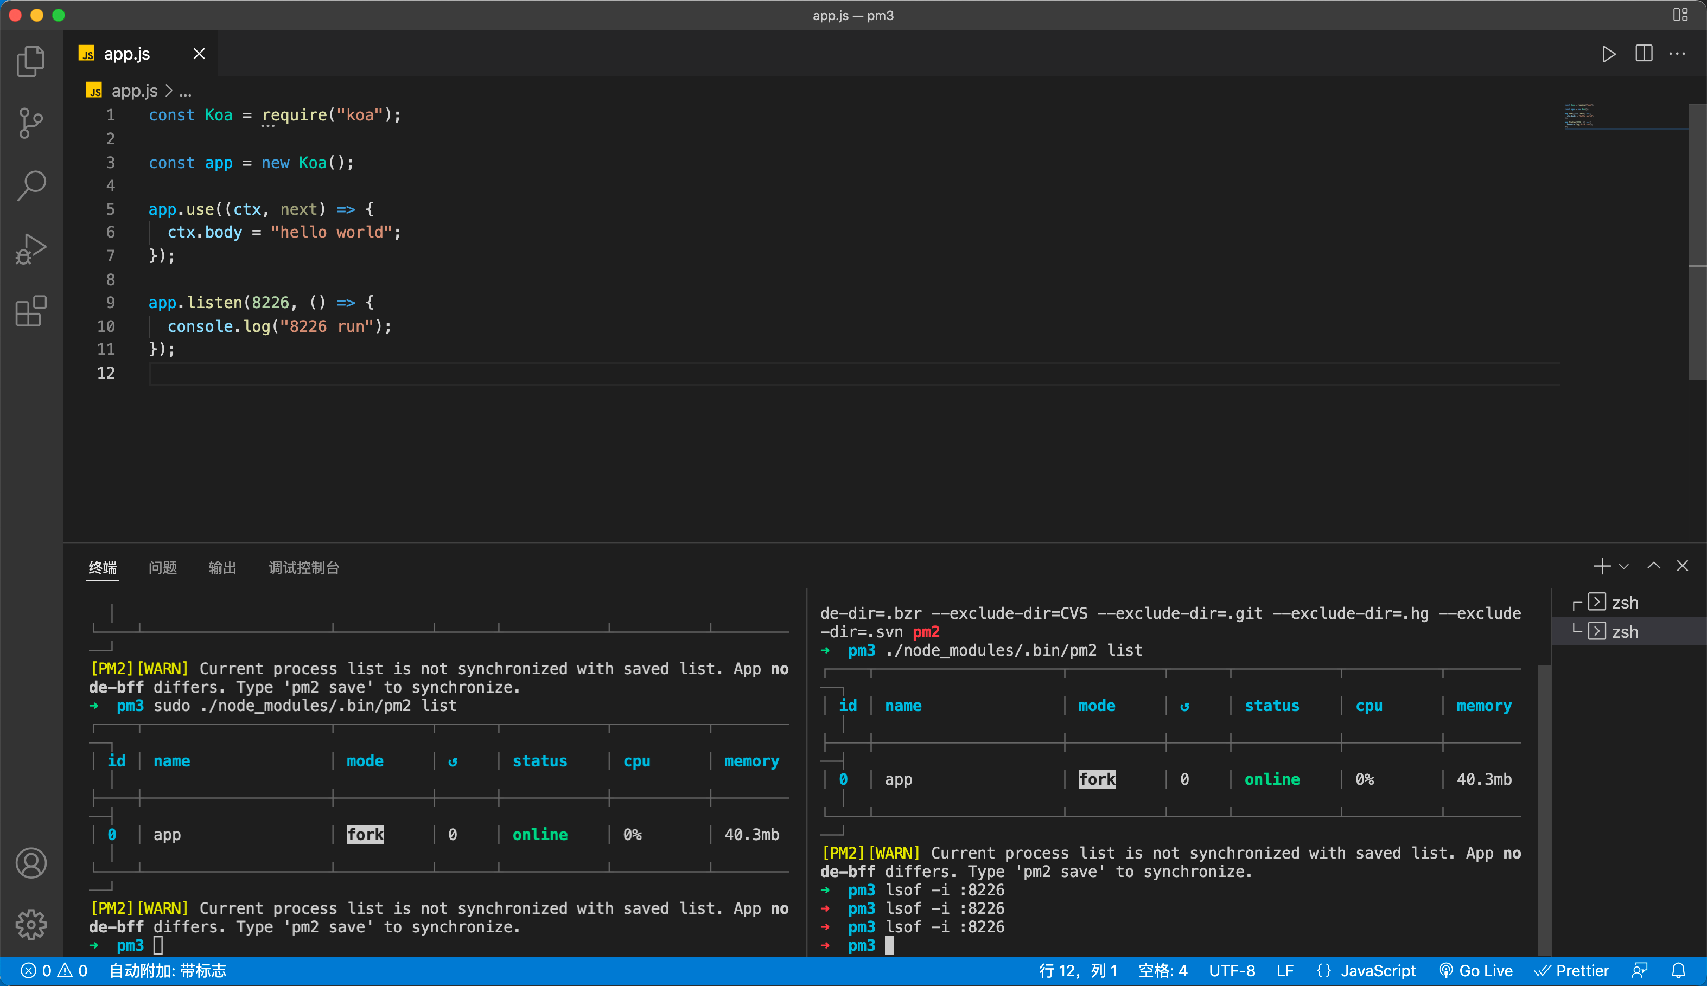Open the UTF-8 encoding selector
The width and height of the screenshot is (1707, 986).
(1232, 970)
